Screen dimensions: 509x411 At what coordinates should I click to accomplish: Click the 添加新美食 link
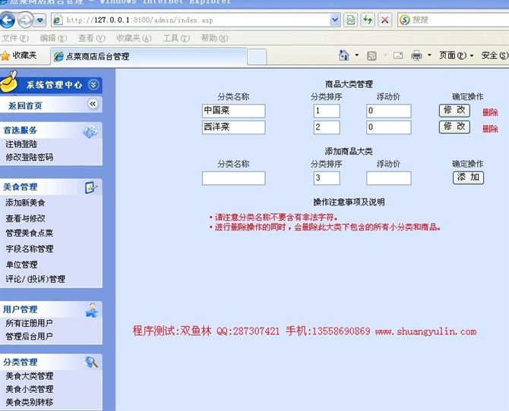pos(25,203)
